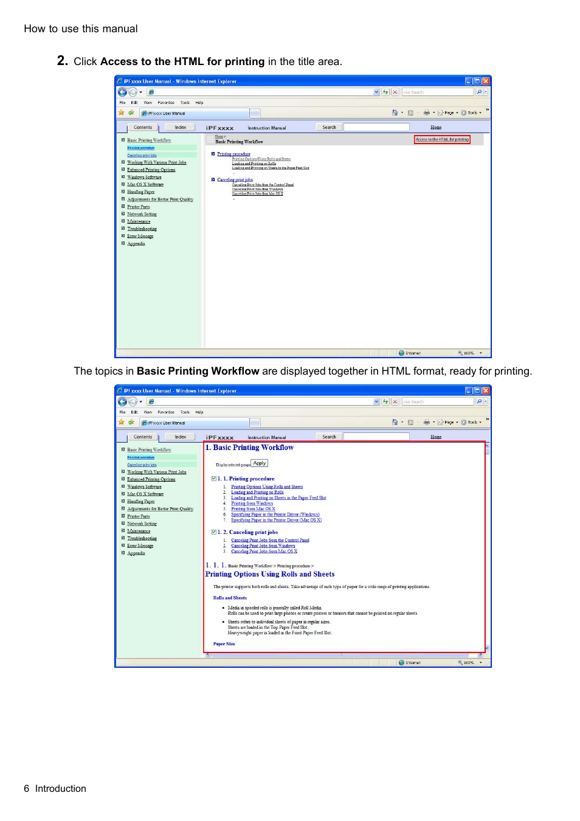Screen dimensions: 580x821
Task: Click Refresh icon in upper browser window
Action: [x=385, y=92]
